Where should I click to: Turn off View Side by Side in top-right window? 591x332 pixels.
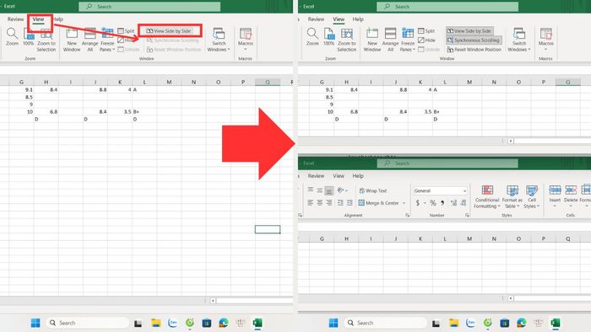click(x=469, y=31)
